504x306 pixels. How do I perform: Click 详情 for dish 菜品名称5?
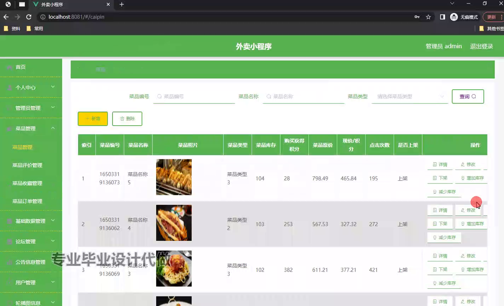(x=440, y=164)
